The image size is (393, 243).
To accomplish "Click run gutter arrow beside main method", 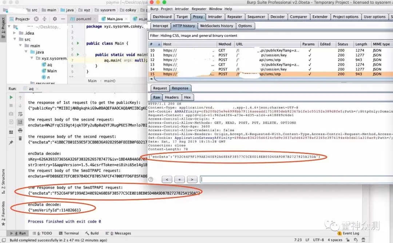I will tap(78, 54).
